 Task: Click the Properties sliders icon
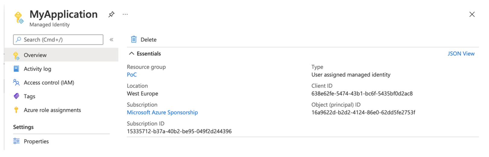tap(16, 141)
